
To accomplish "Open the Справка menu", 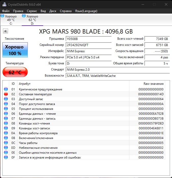I will pos(66,11).
